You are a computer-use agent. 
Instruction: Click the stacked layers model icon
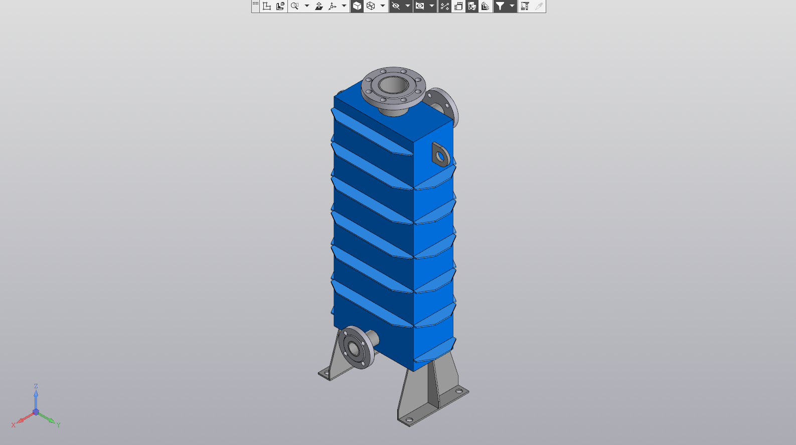click(486, 6)
